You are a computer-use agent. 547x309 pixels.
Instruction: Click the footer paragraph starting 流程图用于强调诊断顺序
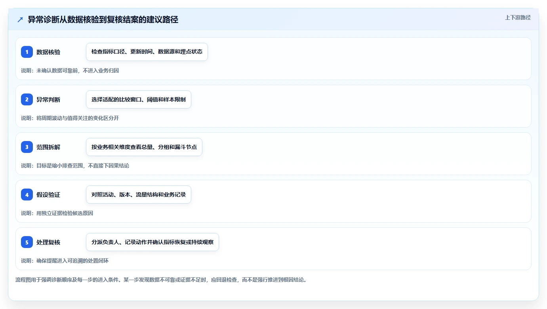click(161, 280)
